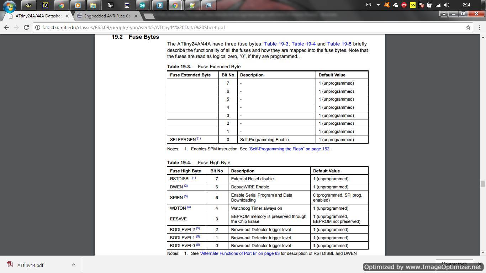
Task: Open the picture viewer taskbar icon
Action: [209, 5]
